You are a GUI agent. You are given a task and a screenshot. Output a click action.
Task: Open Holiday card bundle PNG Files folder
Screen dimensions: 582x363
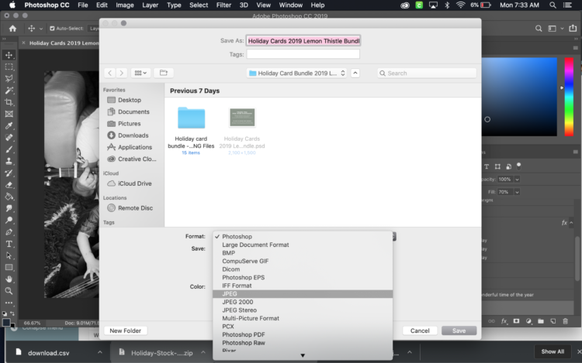click(191, 129)
